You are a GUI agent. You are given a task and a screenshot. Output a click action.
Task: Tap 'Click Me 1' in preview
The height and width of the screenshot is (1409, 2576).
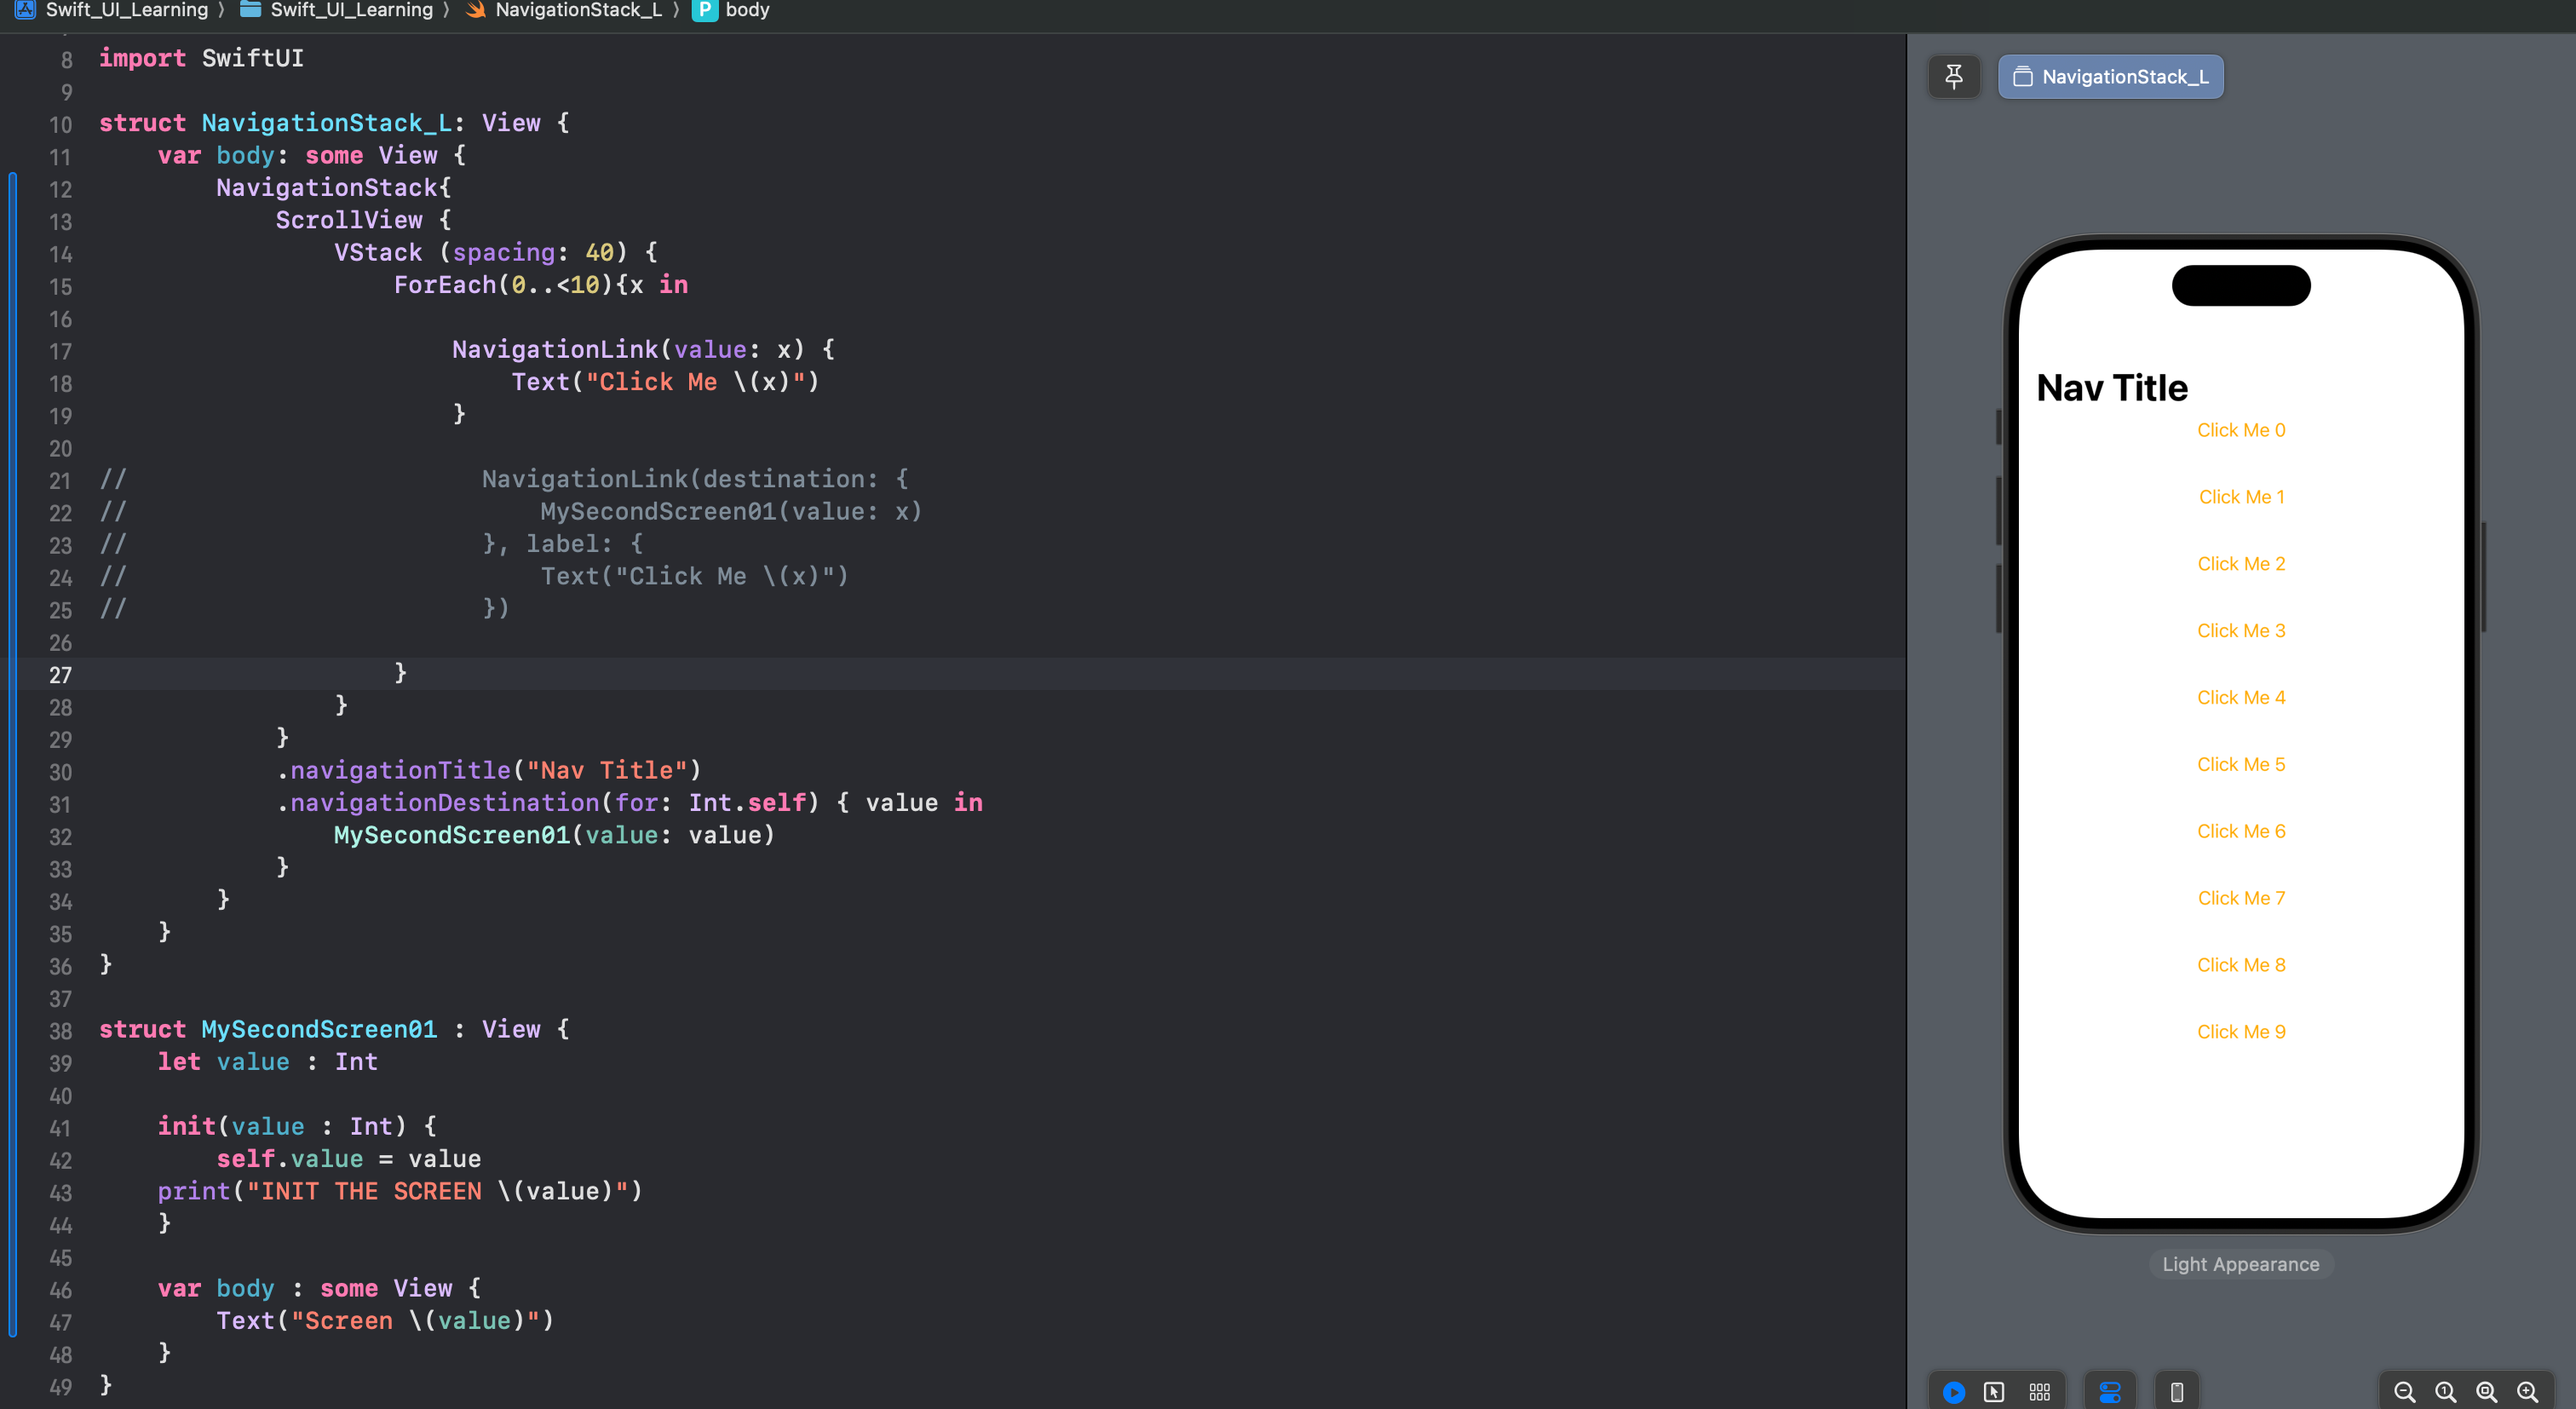pos(2240,497)
